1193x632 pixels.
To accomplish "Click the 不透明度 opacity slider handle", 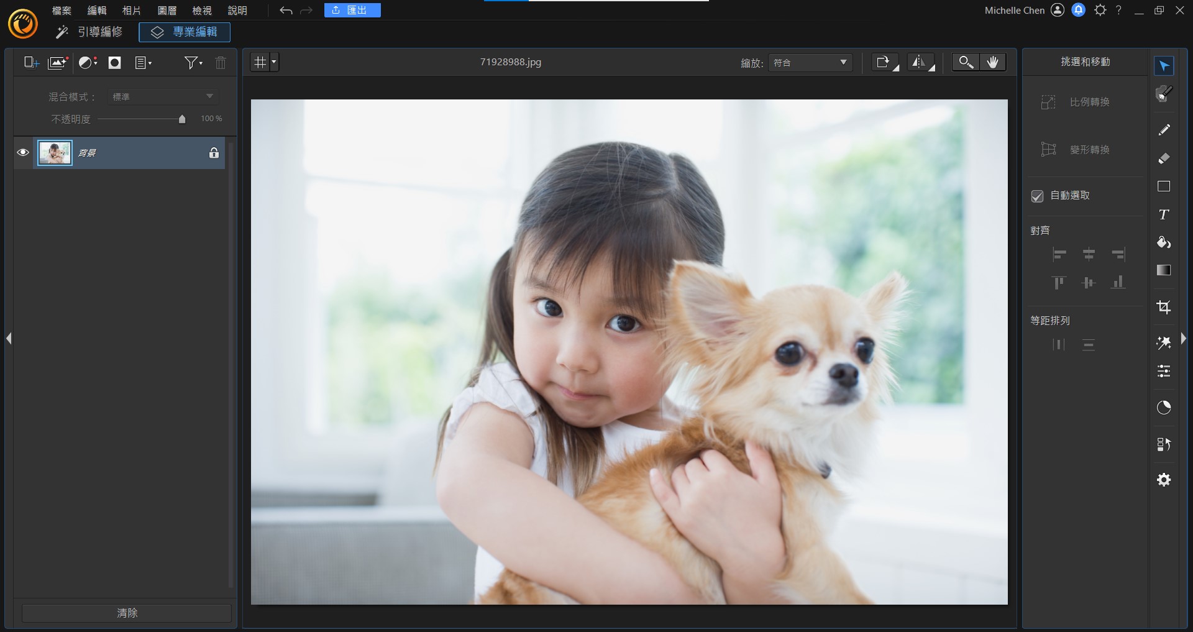I will (182, 119).
